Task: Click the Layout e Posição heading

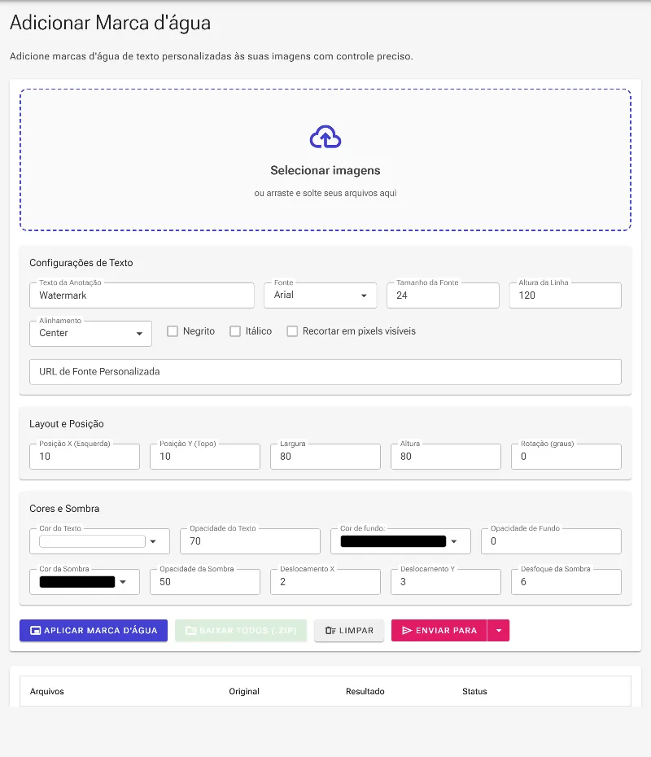Action: pyautogui.click(x=67, y=424)
